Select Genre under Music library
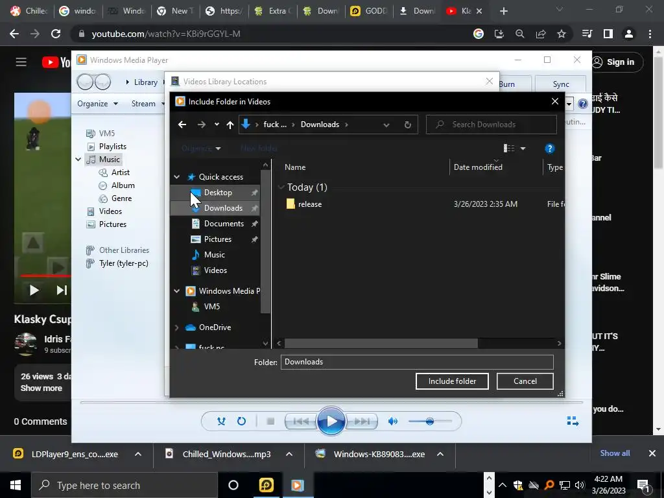This screenshot has width=664, height=498. 121,198
